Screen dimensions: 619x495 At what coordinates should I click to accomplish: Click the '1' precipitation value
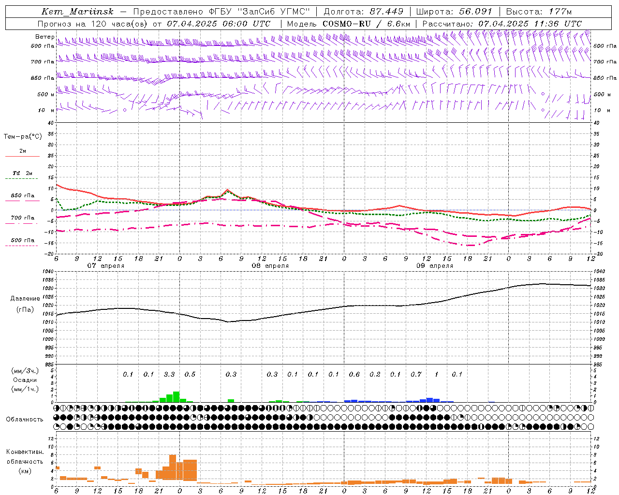click(x=437, y=374)
